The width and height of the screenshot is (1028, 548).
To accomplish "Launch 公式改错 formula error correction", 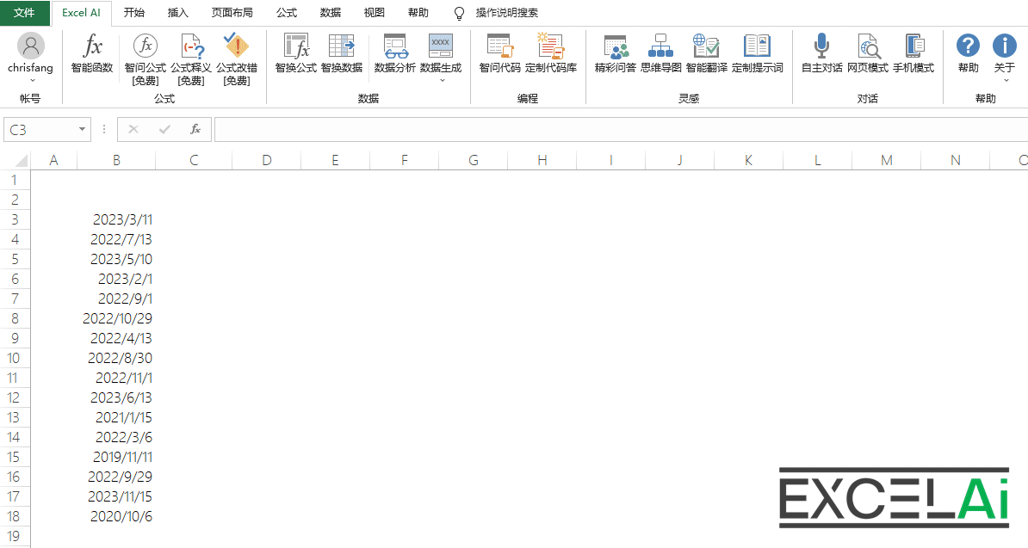I will pyautogui.click(x=237, y=59).
